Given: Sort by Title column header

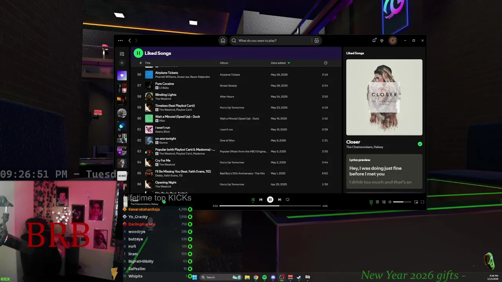Looking at the screenshot, I should click(148, 63).
